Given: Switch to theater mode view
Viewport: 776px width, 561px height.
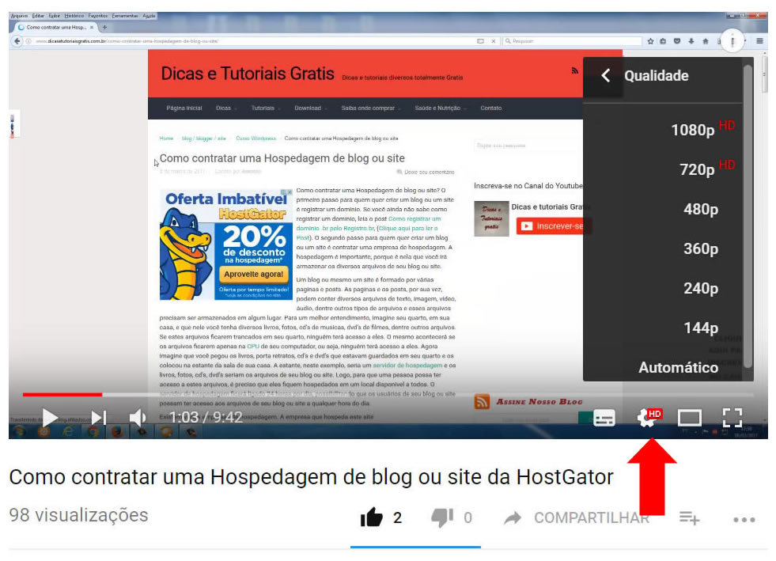Looking at the screenshot, I should (x=690, y=418).
